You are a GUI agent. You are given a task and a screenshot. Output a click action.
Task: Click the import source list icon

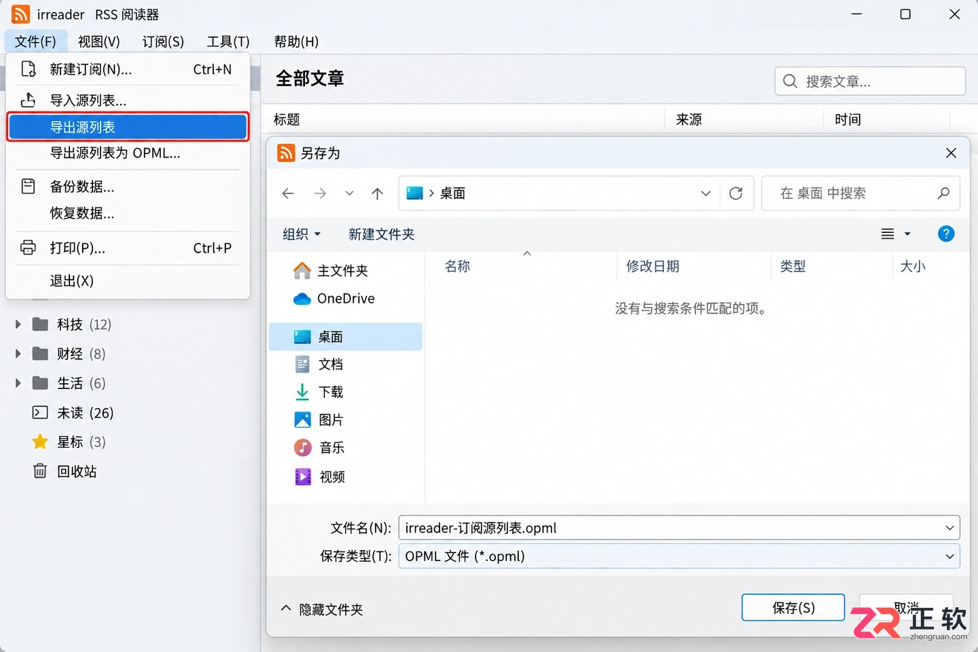click(28, 100)
